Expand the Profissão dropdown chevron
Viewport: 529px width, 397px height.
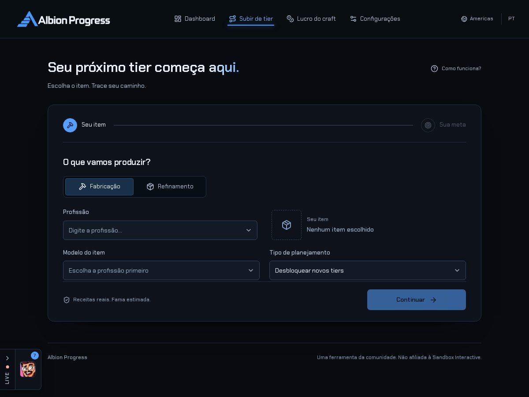point(249,230)
